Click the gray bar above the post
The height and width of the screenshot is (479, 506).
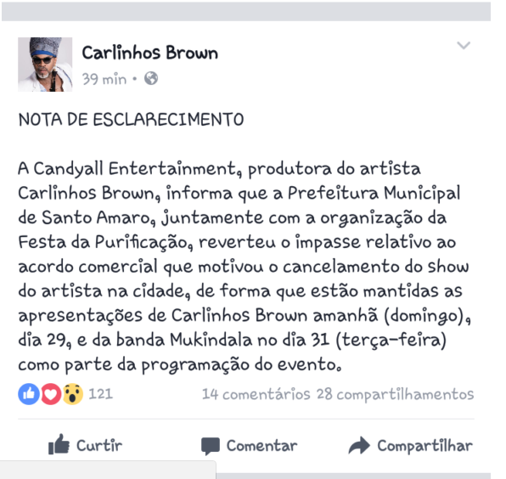(x=246, y=12)
